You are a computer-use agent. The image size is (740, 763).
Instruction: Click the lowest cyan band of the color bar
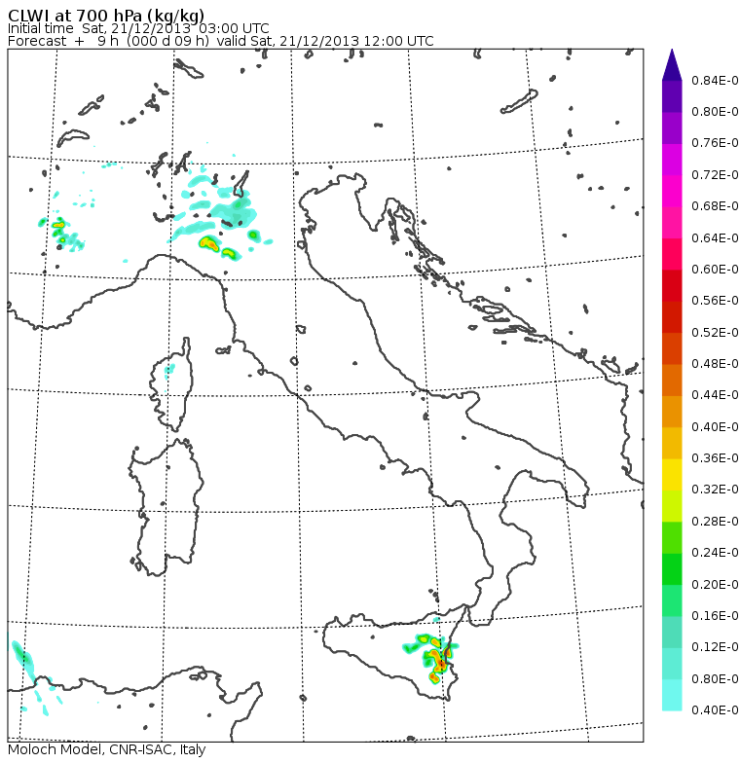click(672, 695)
